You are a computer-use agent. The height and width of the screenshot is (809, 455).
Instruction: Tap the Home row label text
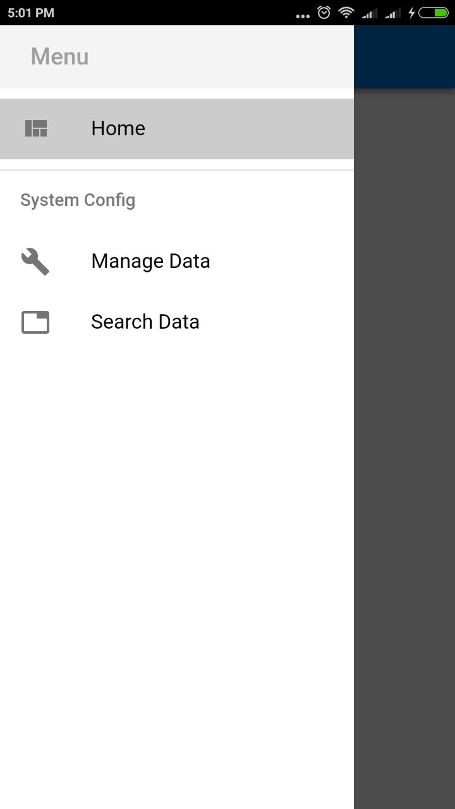118,128
